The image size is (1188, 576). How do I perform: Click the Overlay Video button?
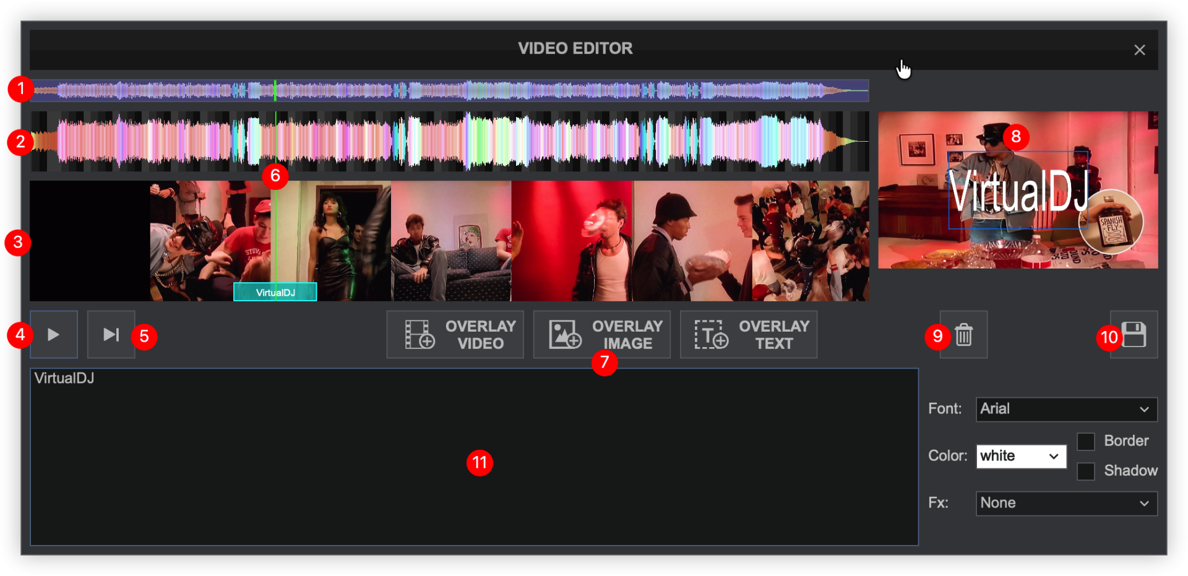point(455,335)
